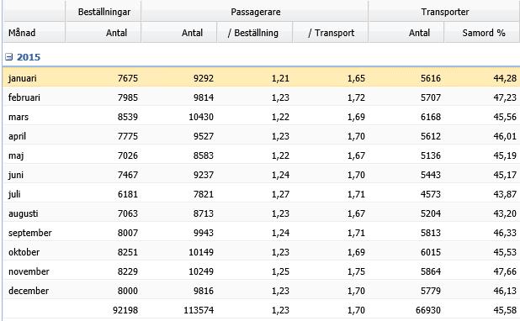
Task: Select the januari row
Action: [262, 78]
